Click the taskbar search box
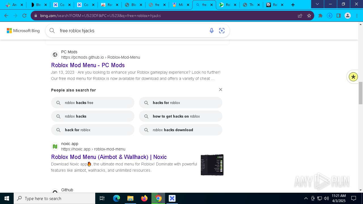The width and height of the screenshot is (363, 204). [54, 198]
